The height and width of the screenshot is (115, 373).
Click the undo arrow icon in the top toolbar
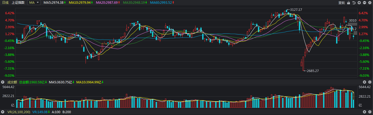click(x=354, y=3)
